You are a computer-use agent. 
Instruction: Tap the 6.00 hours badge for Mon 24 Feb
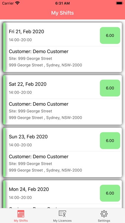pos(110,193)
